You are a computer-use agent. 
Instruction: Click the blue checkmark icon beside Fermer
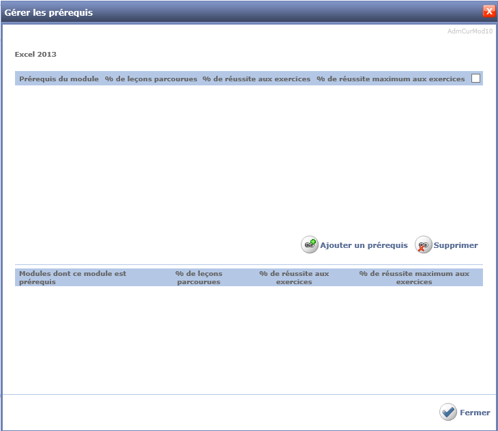point(448,412)
